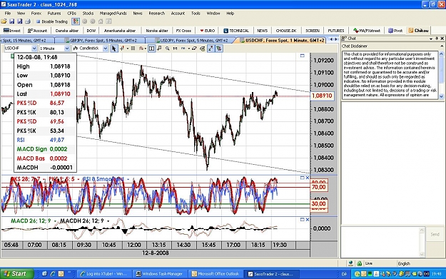Maximize the MACD pane

pos(303,220)
